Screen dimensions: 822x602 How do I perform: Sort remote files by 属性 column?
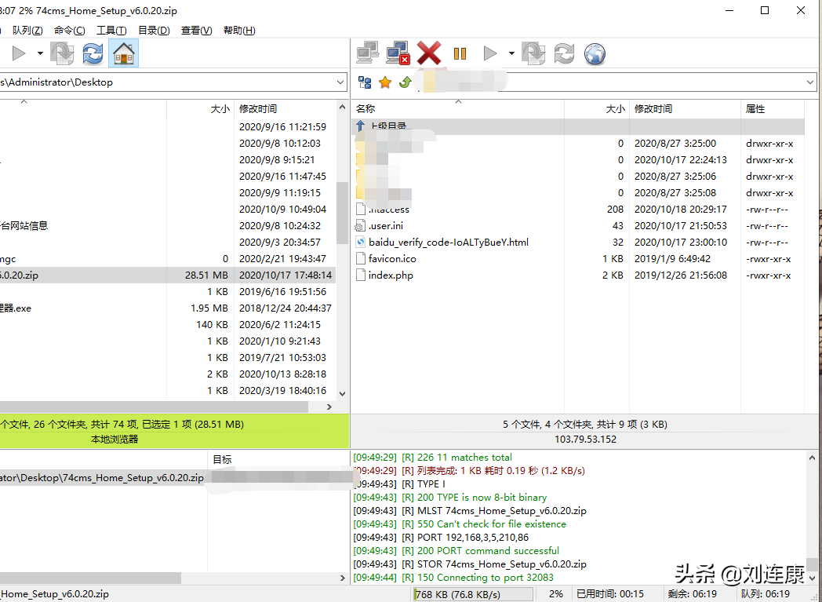[x=755, y=109]
